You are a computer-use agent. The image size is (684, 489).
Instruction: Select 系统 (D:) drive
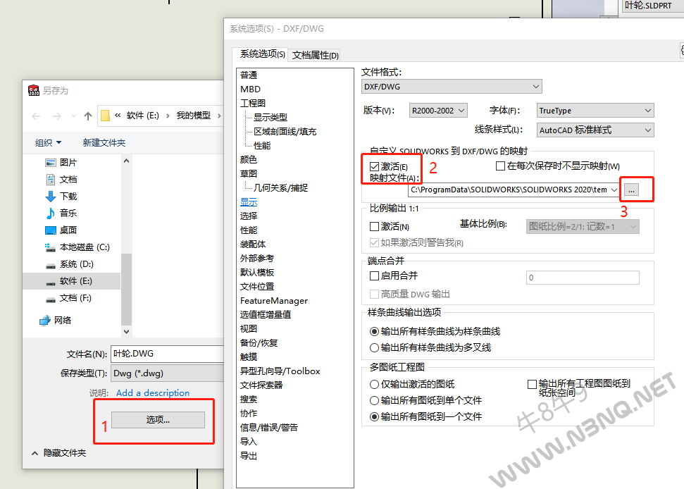[70, 264]
